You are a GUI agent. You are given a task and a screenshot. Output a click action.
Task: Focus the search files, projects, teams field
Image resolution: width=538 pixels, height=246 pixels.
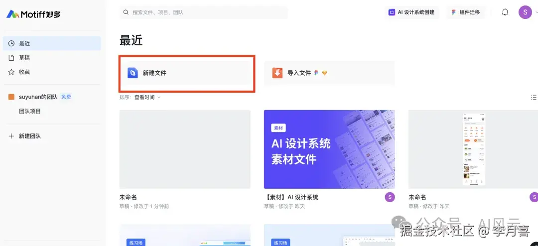tap(203, 12)
